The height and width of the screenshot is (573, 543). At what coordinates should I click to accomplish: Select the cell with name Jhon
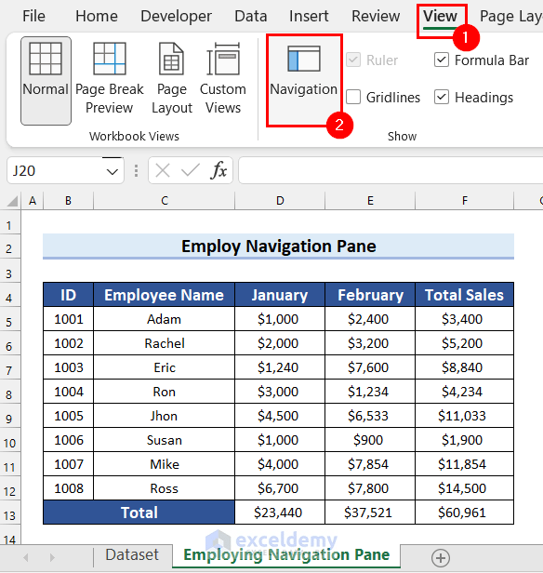164,416
